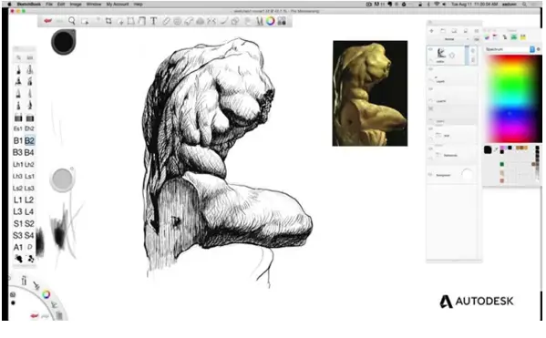Select brush S3 in brush palette
Screen dimensions: 546x338
pyautogui.click(x=17, y=235)
